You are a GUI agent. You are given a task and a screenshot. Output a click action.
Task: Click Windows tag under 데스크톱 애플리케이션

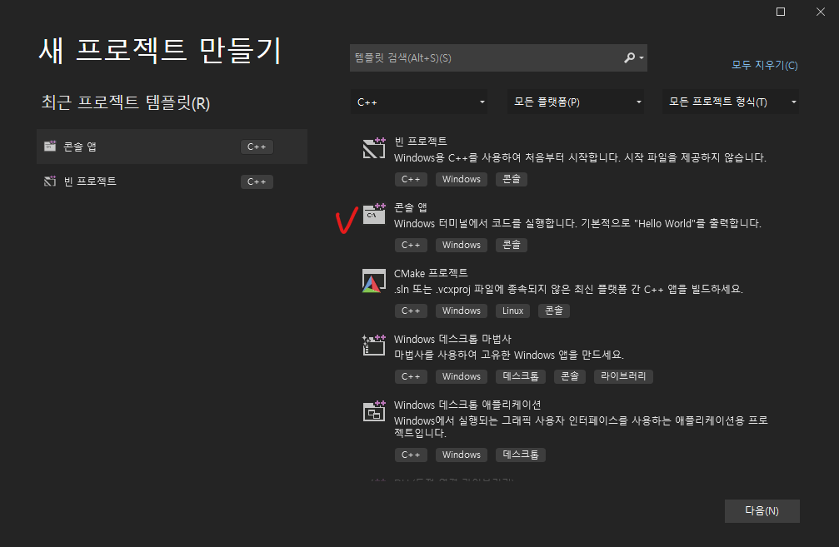coord(462,455)
